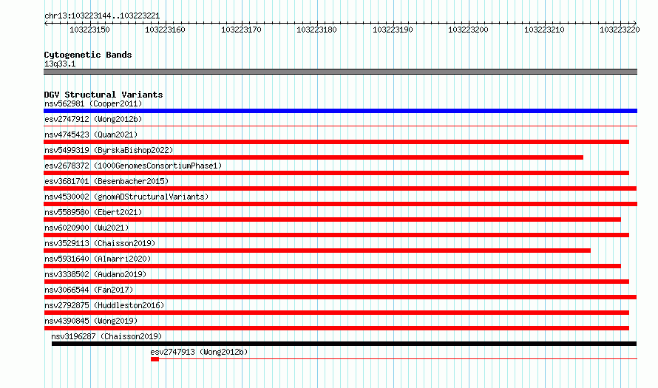Click the red nsv5589580 variant bar
The image size is (658, 388).
332,219
